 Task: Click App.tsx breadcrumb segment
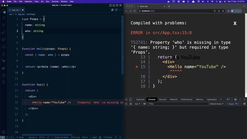[x=21, y=14]
